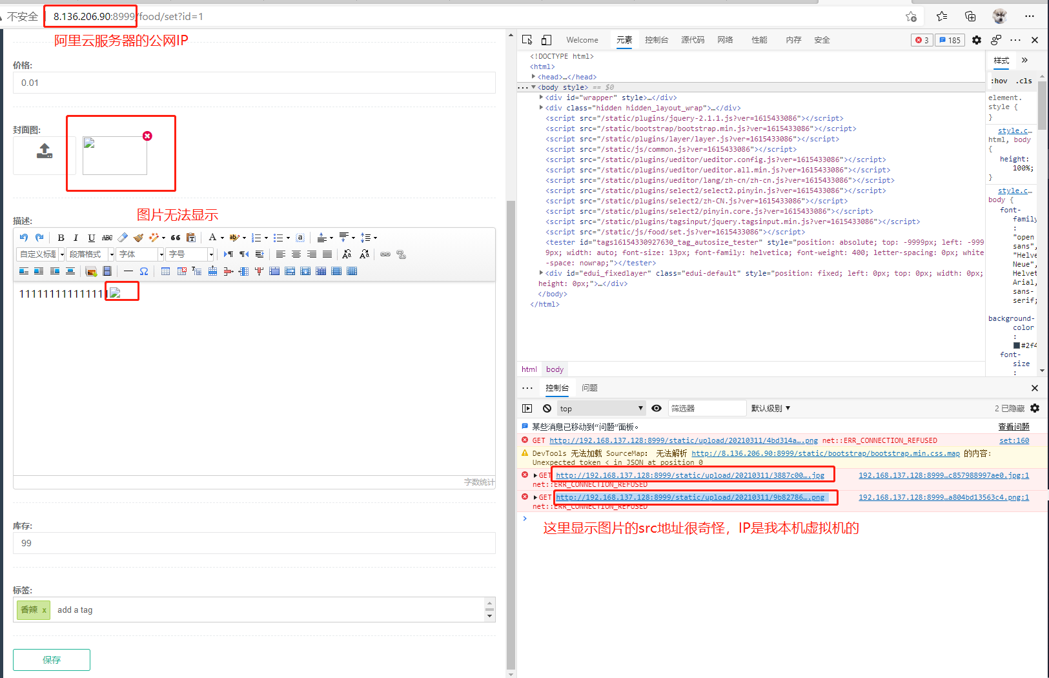Toggle the .cls class editor

tap(1024, 81)
